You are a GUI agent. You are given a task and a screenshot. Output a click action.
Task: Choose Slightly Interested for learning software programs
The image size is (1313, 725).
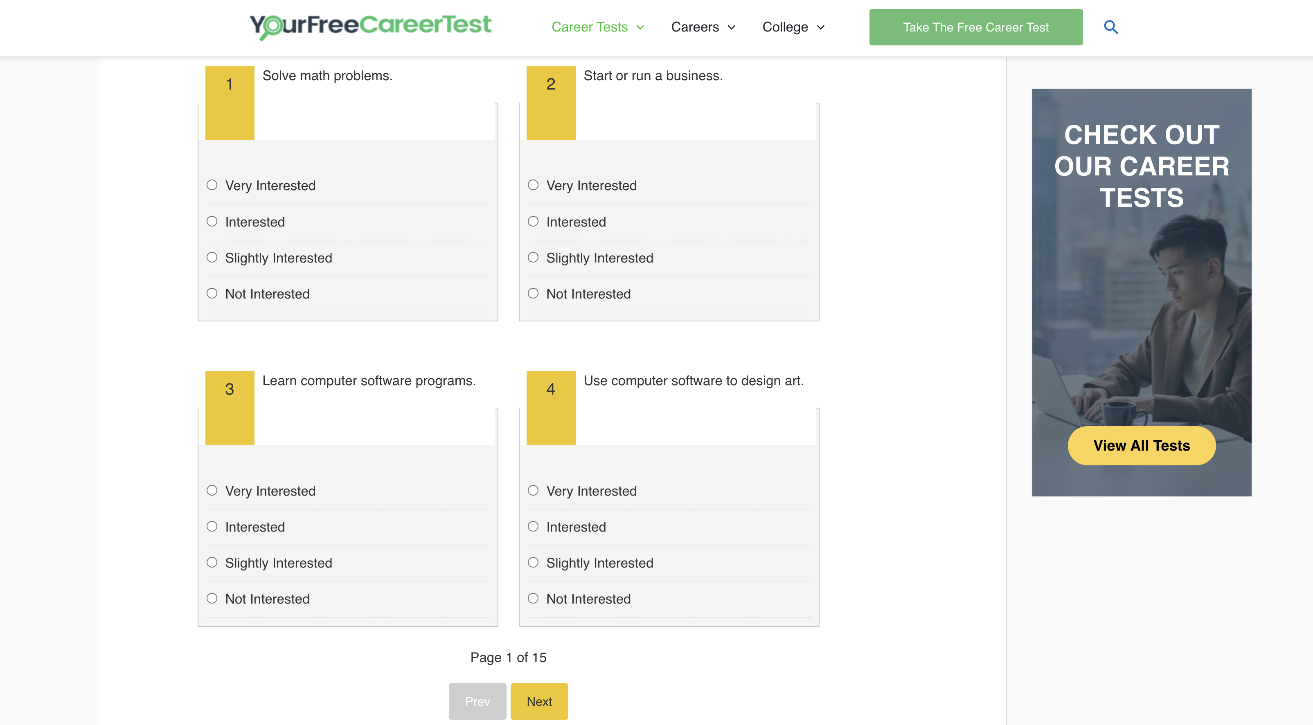pos(212,563)
